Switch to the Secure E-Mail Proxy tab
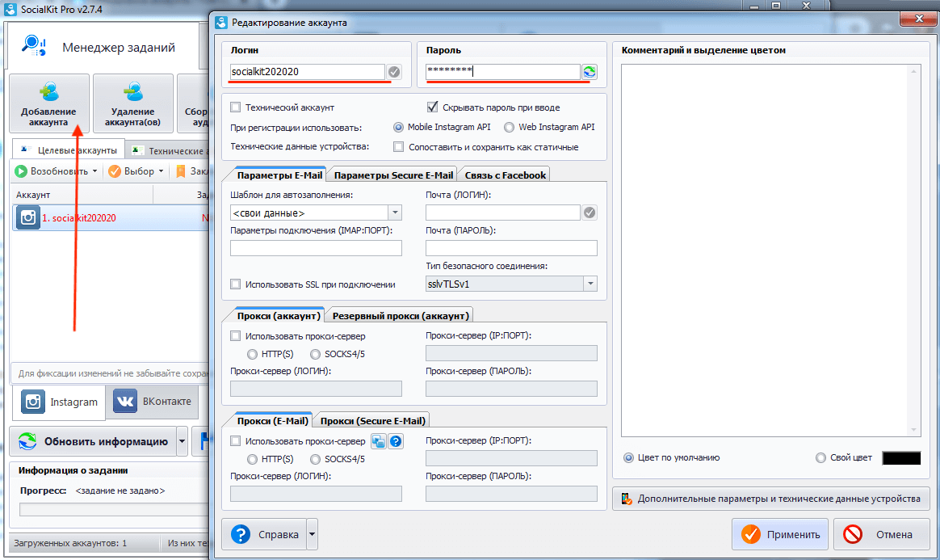Viewport: 940px width, 560px height. tap(373, 421)
